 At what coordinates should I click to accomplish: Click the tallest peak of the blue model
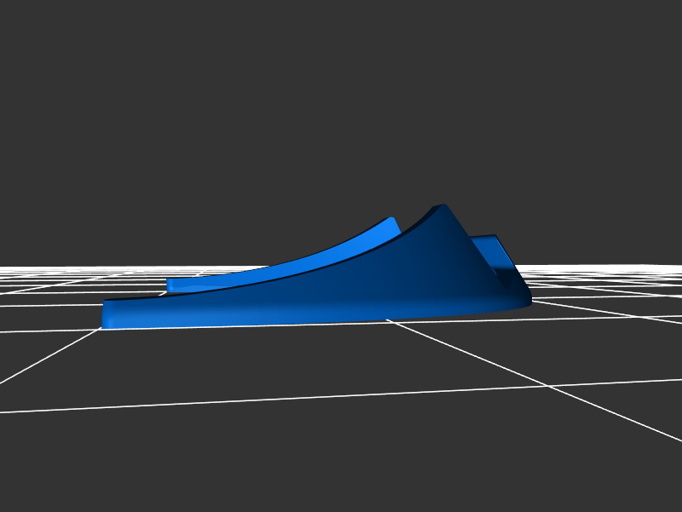pos(440,206)
